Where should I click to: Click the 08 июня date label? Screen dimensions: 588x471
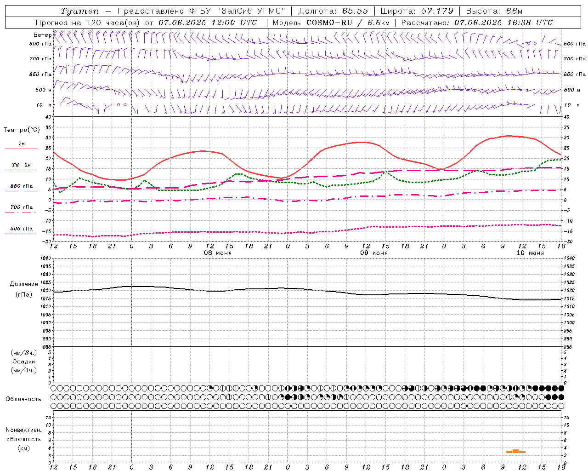217,253
